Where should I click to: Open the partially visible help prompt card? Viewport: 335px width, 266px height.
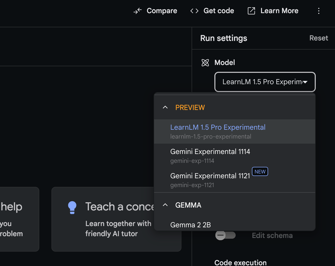19,219
